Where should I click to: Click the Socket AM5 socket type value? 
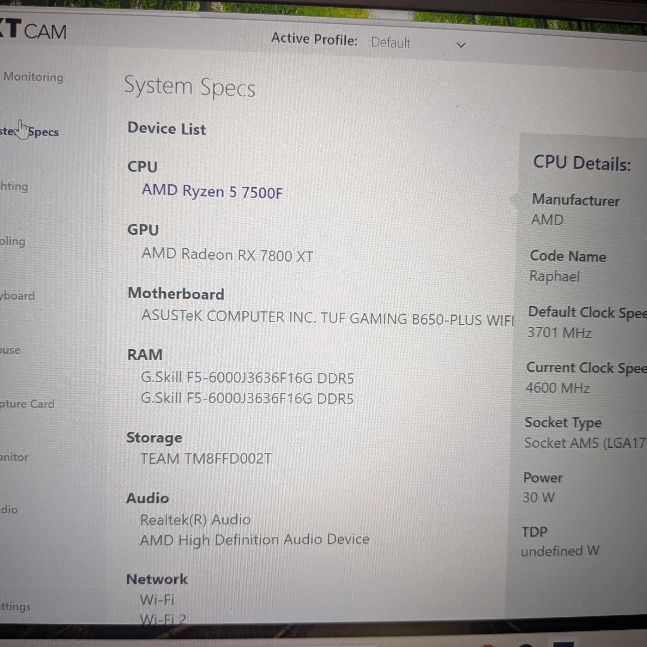tap(585, 443)
